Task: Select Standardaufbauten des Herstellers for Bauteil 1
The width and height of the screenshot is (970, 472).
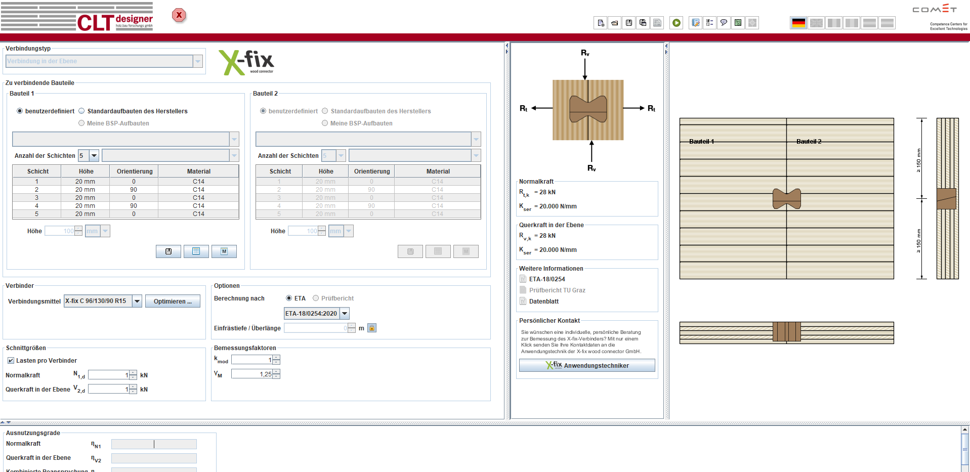Action: point(81,111)
